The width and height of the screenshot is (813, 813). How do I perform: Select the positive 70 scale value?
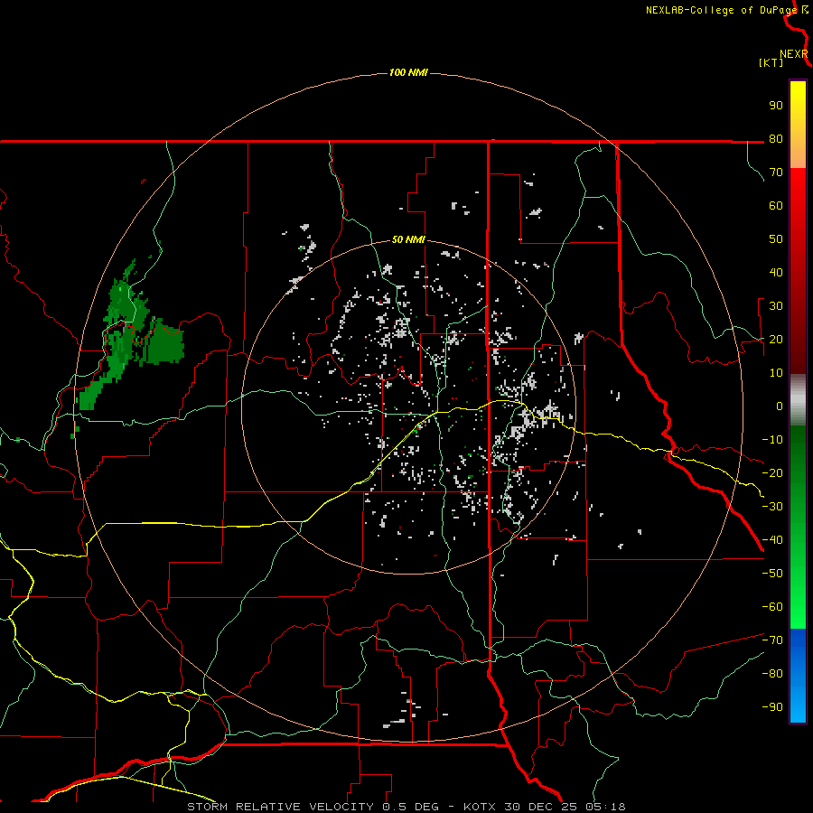pyautogui.click(x=776, y=173)
